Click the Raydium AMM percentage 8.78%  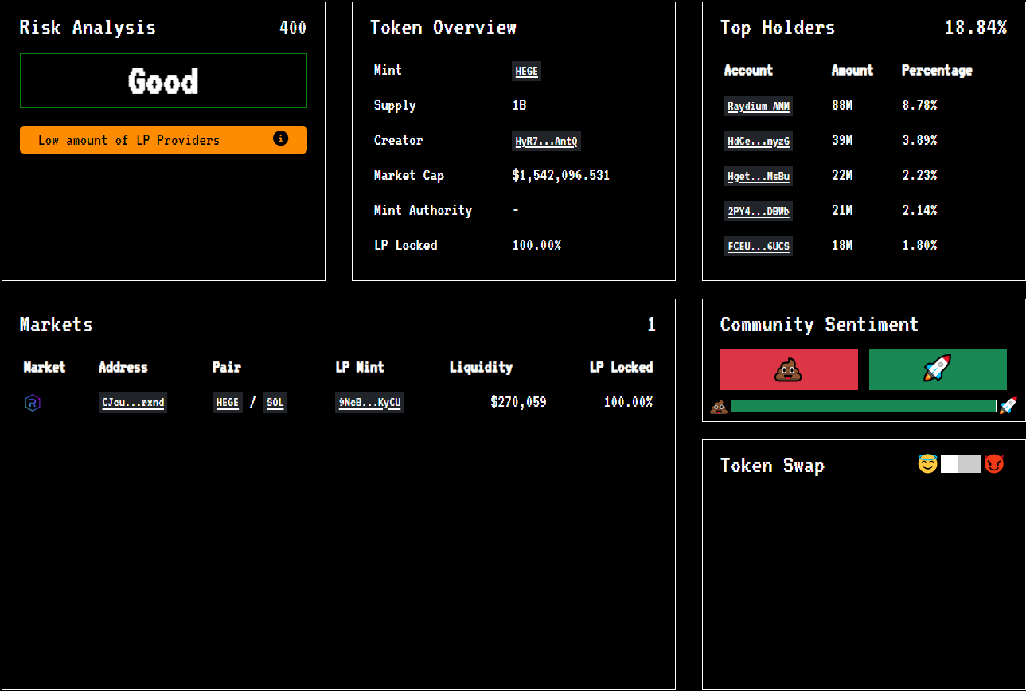[x=919, y=105]
